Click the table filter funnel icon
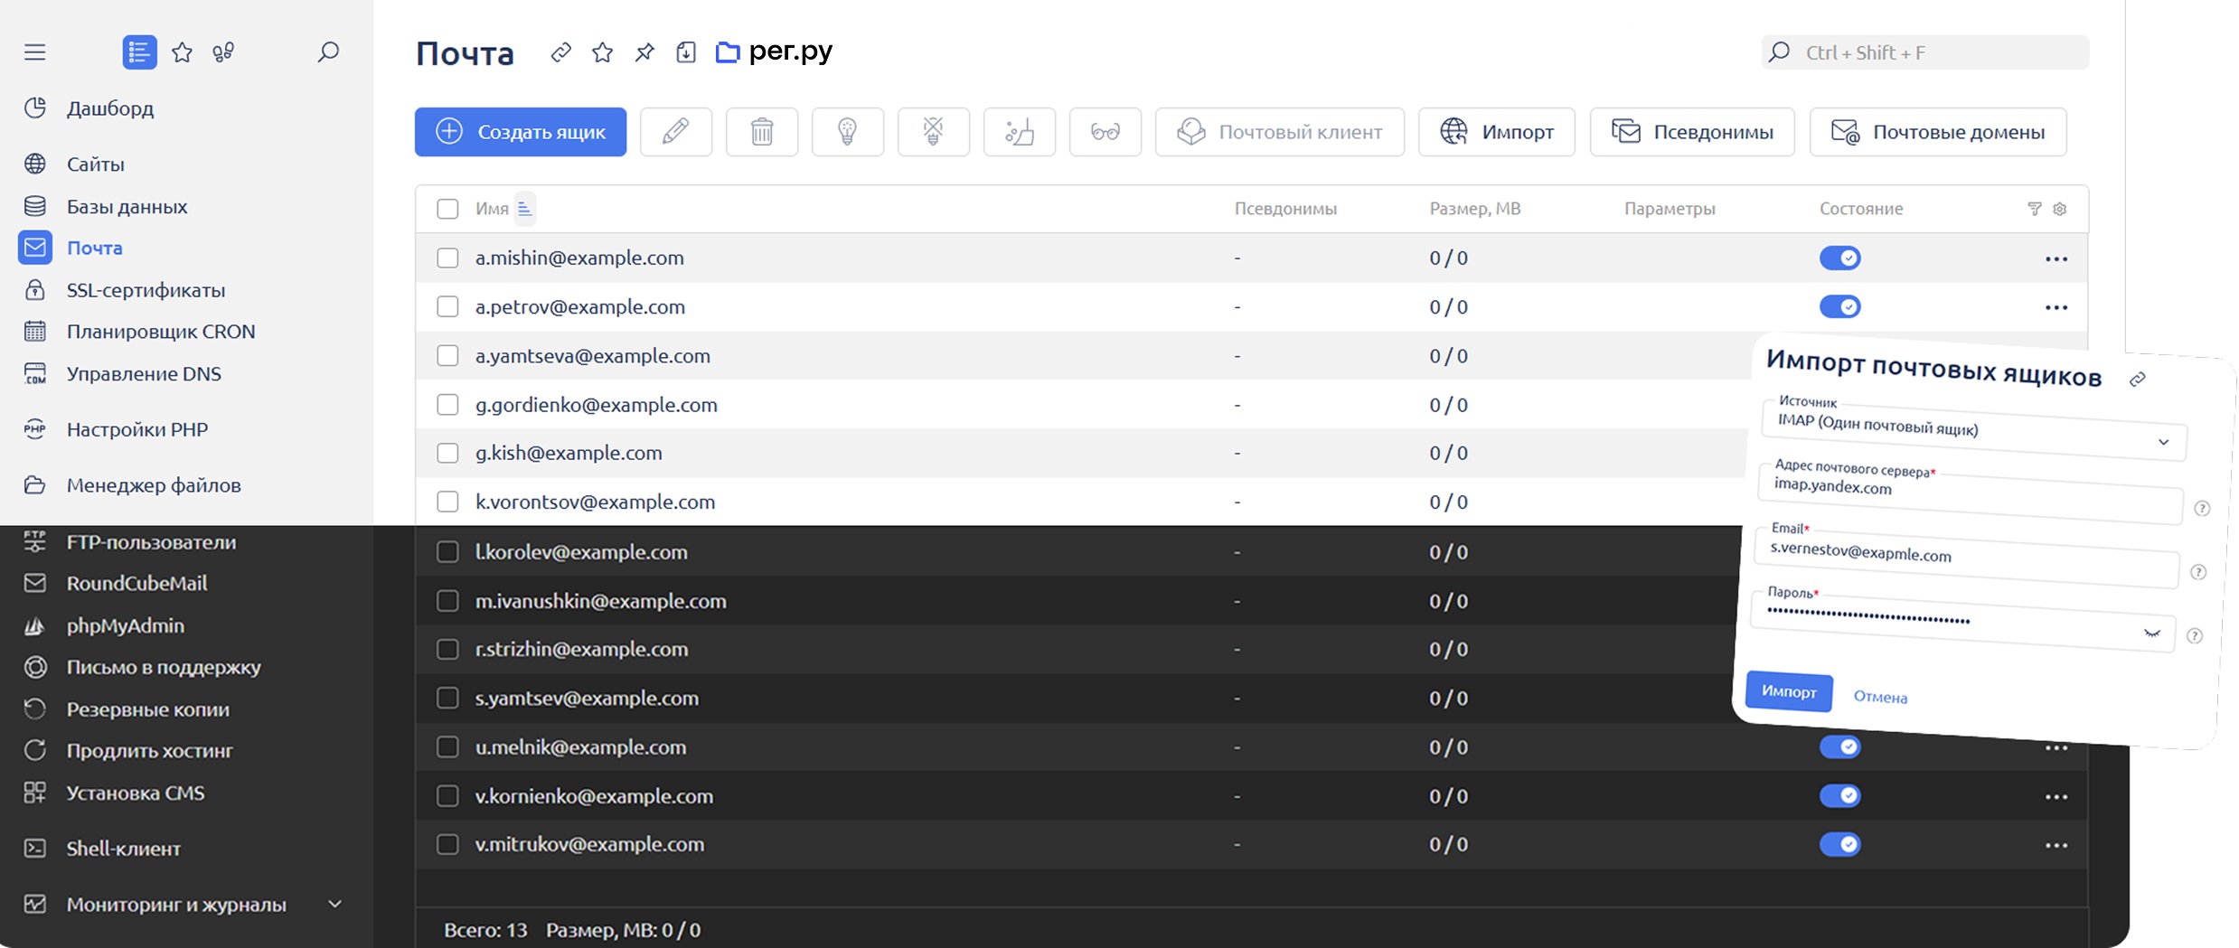The image size is (2239, 948). 2034,209
